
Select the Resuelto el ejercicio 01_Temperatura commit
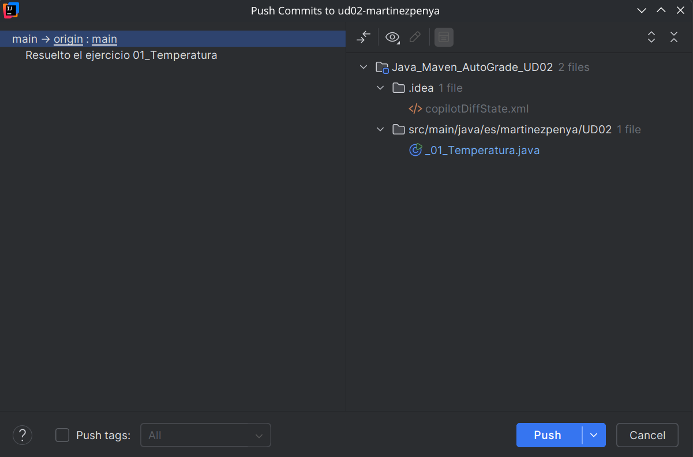(x=121, y=55)
